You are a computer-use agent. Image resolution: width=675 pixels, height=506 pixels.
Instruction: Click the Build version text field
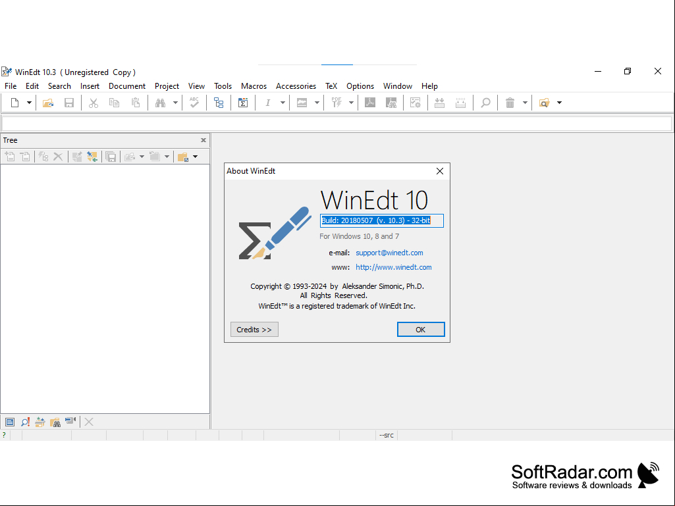point(381,220)
